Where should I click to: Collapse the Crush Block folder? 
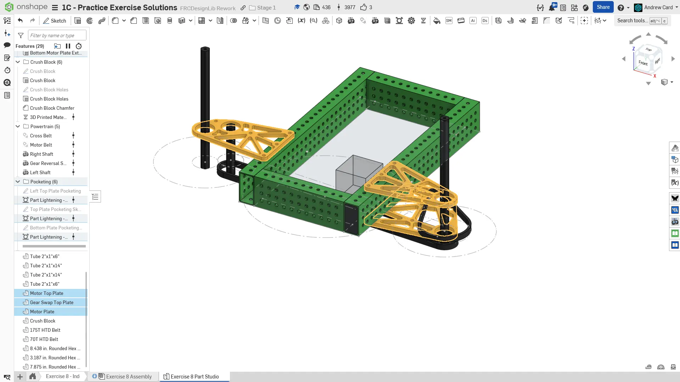[x=18, y=62]
